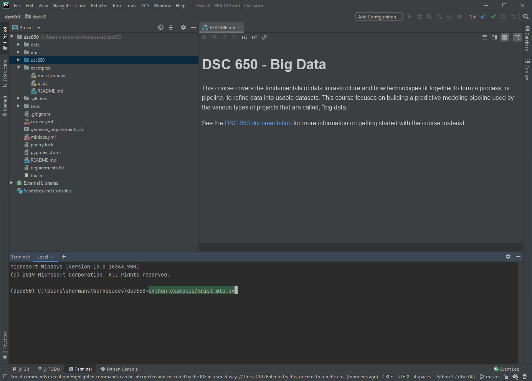Toggle auto-scroll preview option

(517, 37)
